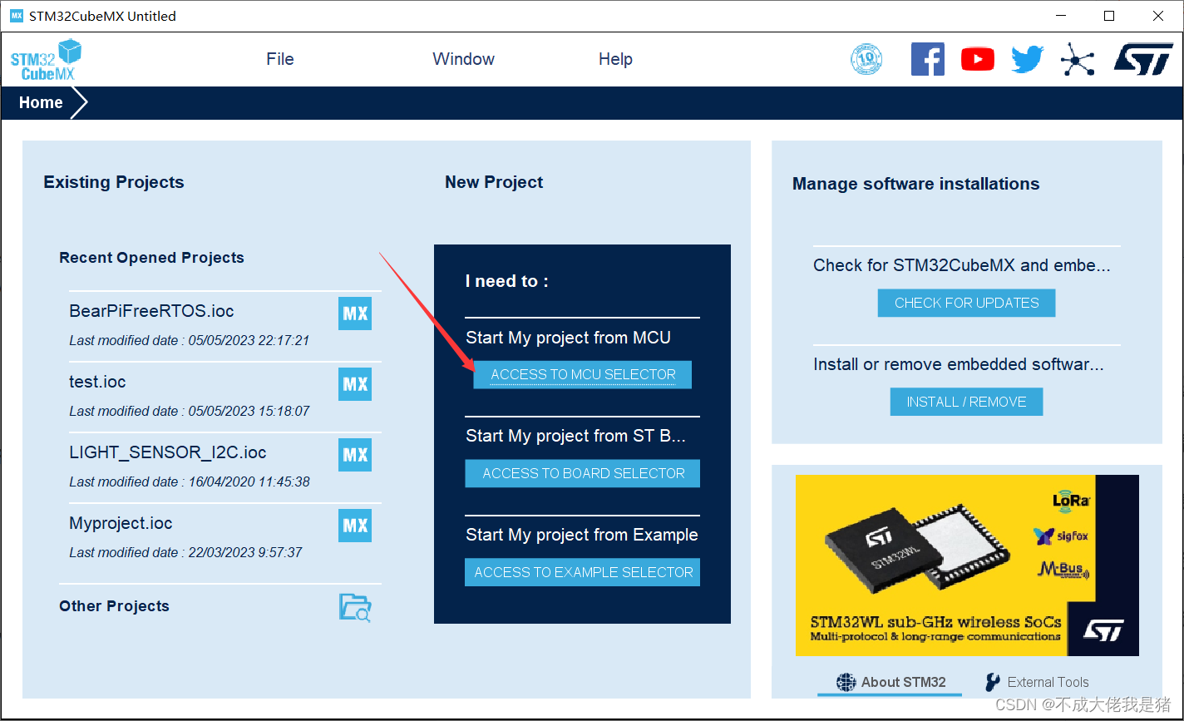The image size is (1184, 721).
Task: Click the Other Projects label
Action: pyautogui.click(x=114, y=606)
